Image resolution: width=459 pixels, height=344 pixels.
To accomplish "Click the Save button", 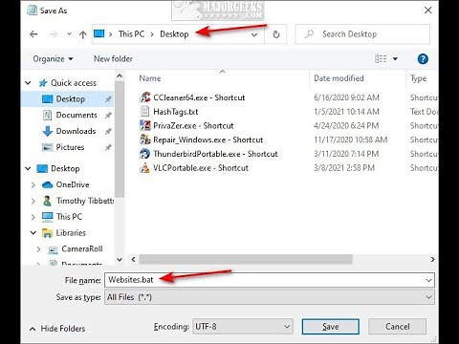I will point(331,327).
